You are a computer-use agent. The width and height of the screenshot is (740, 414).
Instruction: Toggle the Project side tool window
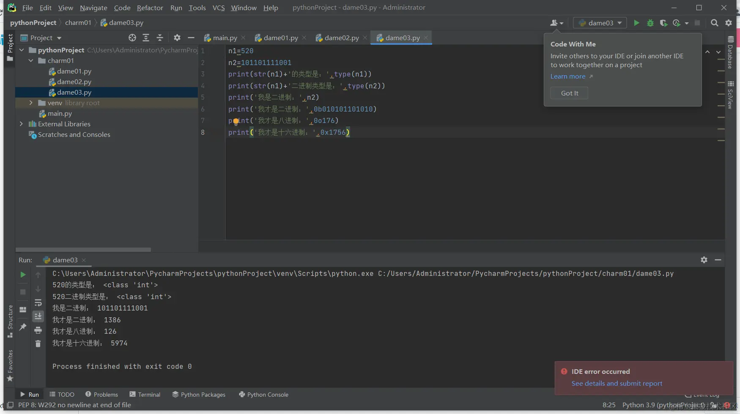(10, 48)
